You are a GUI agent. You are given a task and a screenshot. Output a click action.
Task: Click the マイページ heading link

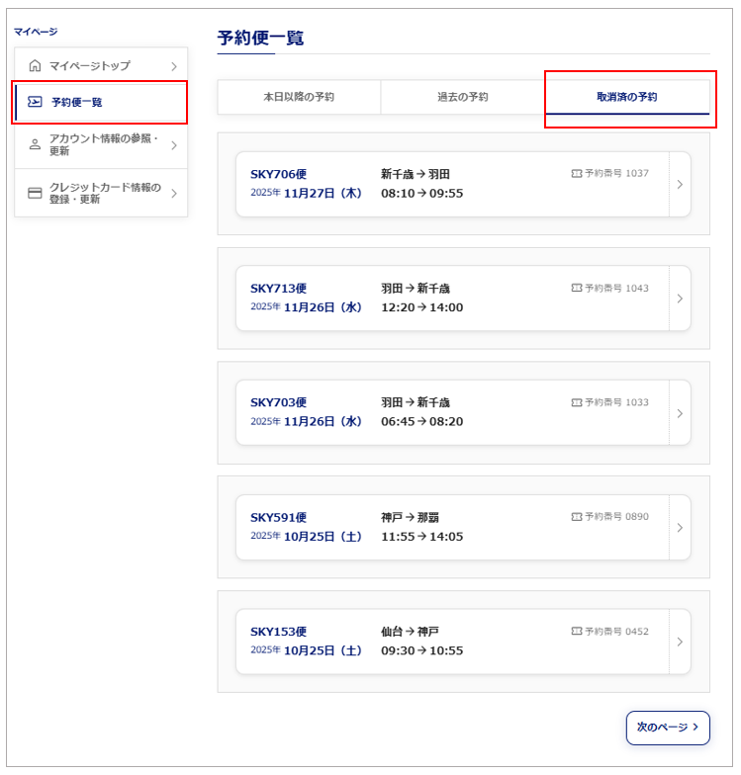[36, 32]
